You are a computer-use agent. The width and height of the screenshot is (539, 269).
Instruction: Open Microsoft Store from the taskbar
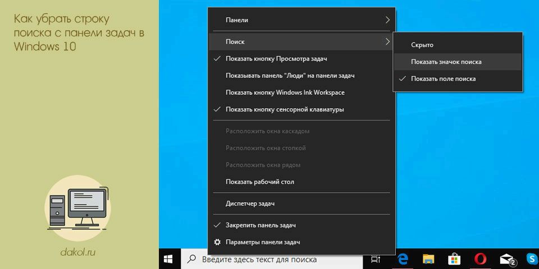point(454,259)
